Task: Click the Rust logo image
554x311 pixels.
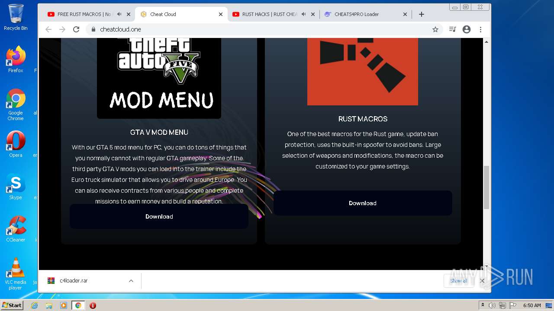Action: click(363, 71)
